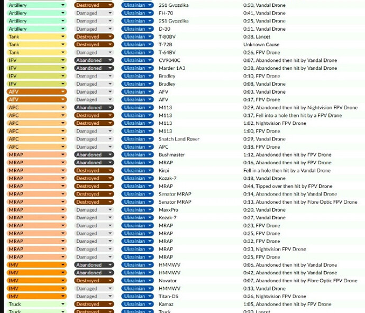Image resolution: width=365 pixels, height=313 pixels.
Task: Select the Snatch Land Rover name cell
Action: [179, 139]
